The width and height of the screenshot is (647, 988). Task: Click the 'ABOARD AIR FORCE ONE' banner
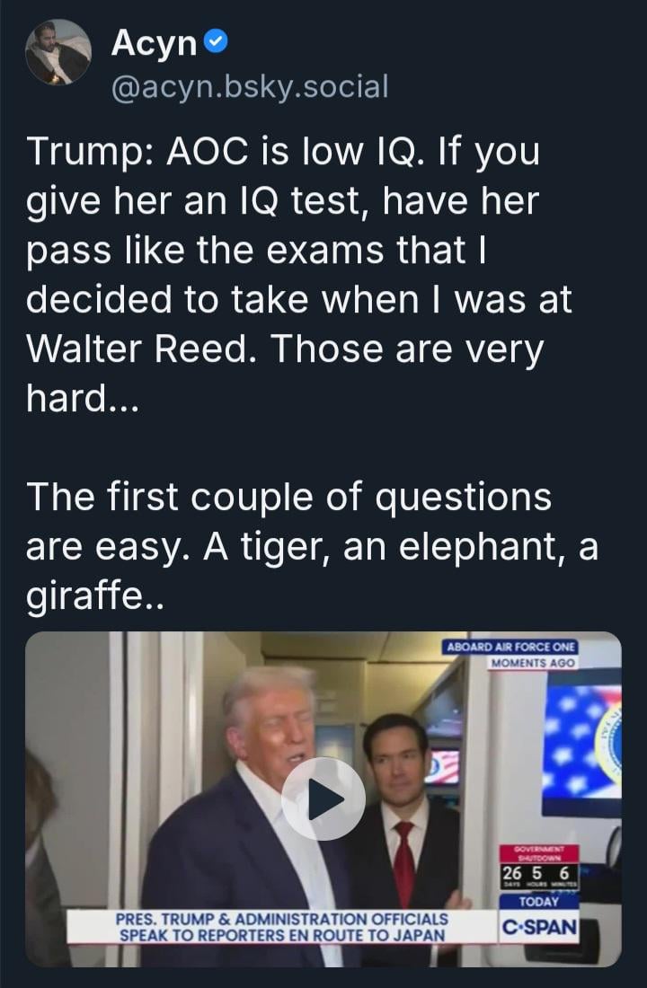coord(510,648)
